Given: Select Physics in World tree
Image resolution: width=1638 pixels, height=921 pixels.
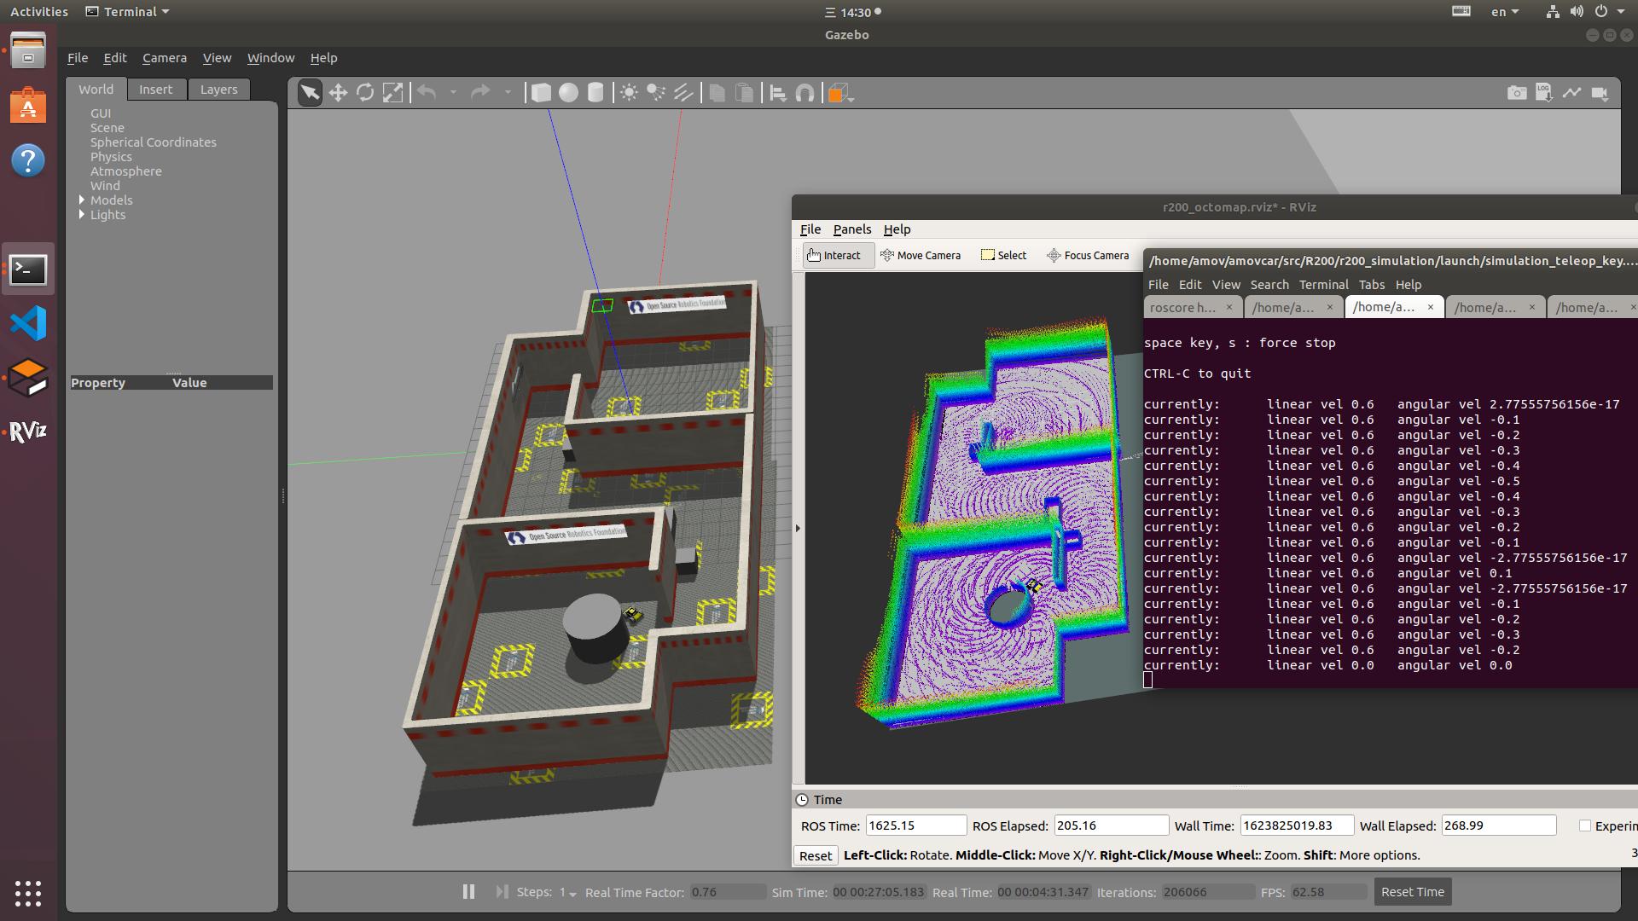Looking at the screenshot, I should pyautogui.click(x=112, y=157).
